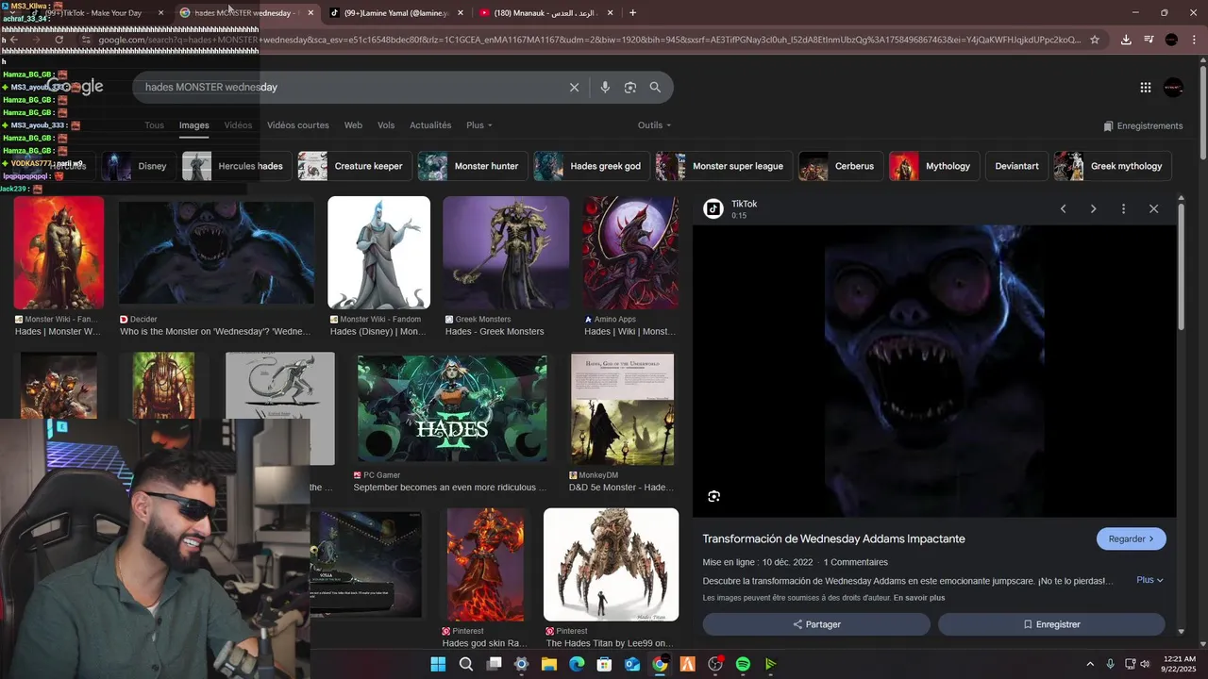Screen dimensions: 1208x679
Task: Click the Regarder button
Action: point(1131,538)
